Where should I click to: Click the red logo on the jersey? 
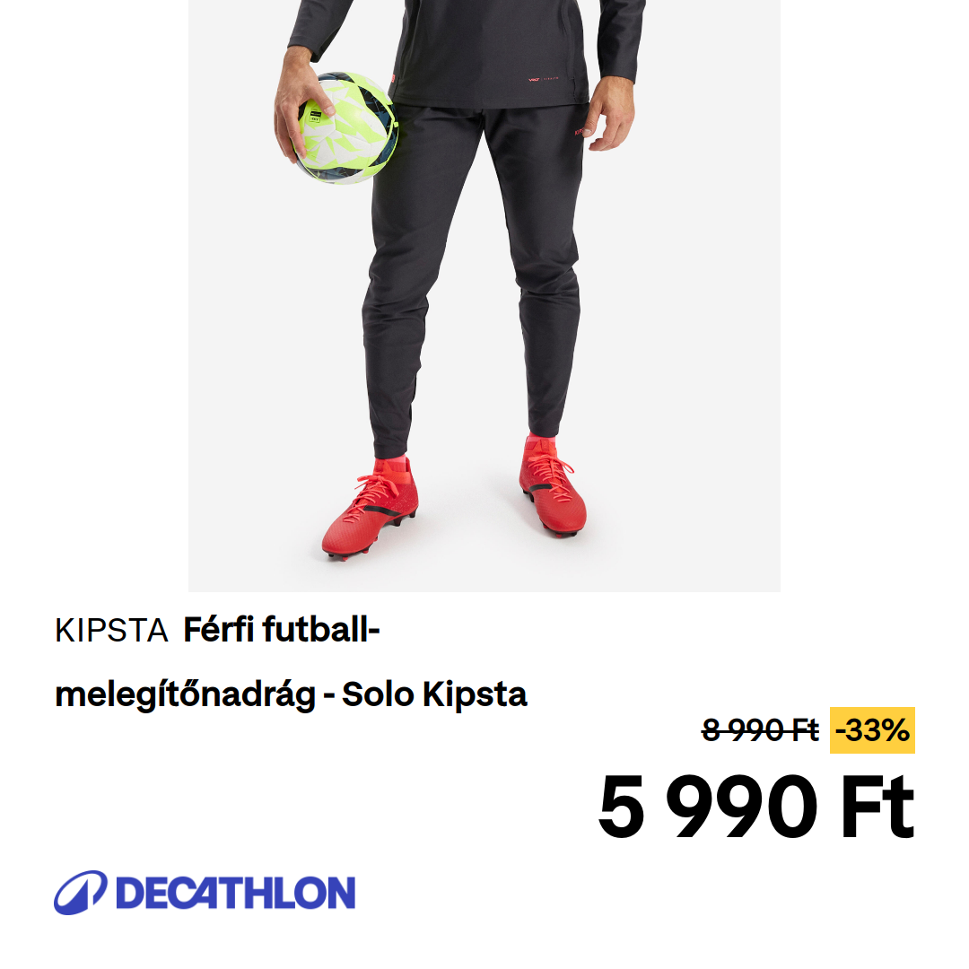point(544,79)
